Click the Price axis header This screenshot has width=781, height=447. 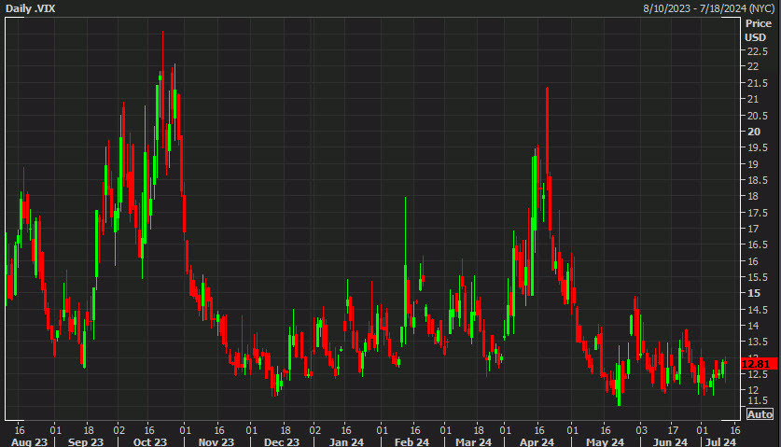758,23
